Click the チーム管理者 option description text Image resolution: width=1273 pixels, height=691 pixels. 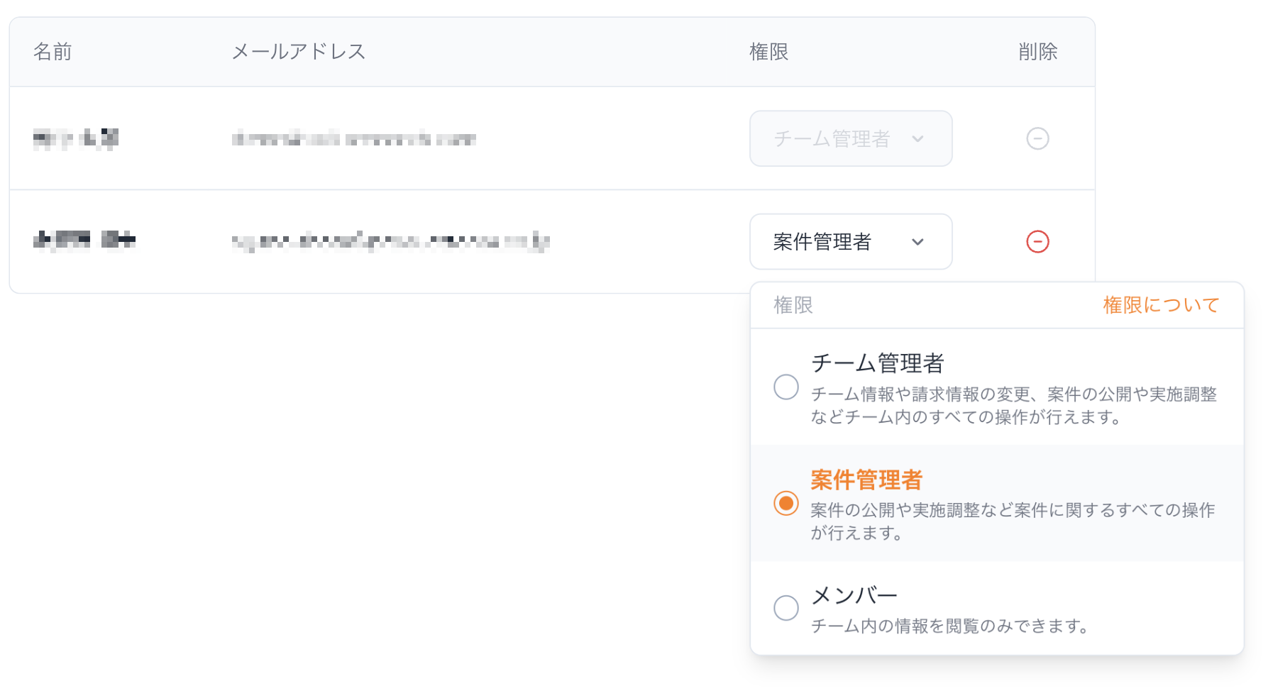tap(1013, 405)
